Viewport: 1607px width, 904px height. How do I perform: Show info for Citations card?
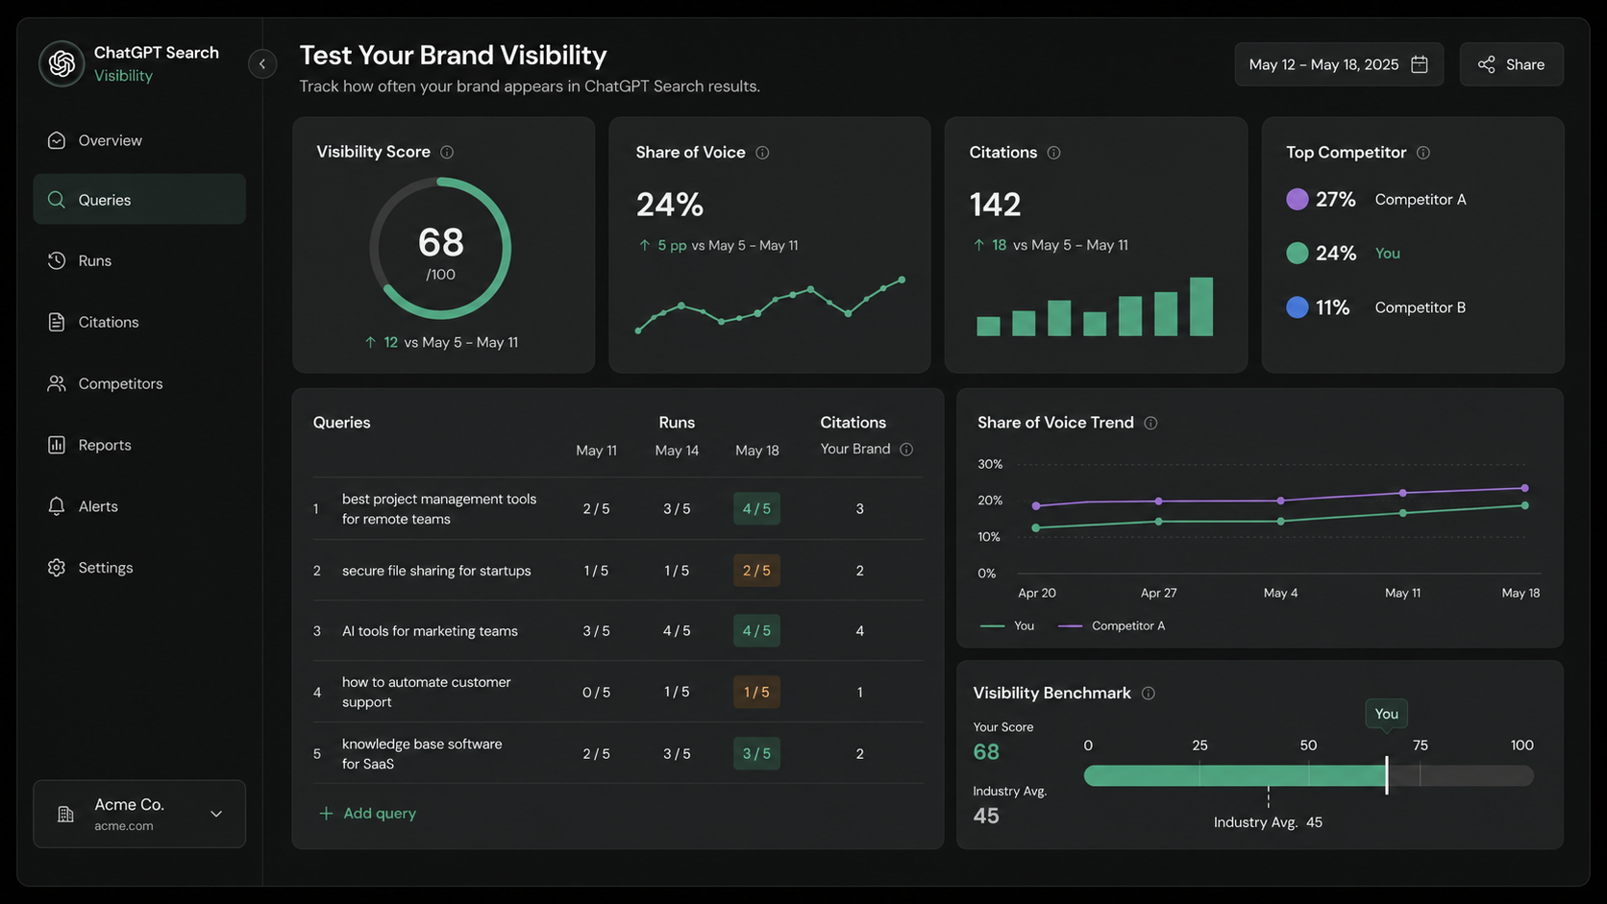[x=1053, y=153]
